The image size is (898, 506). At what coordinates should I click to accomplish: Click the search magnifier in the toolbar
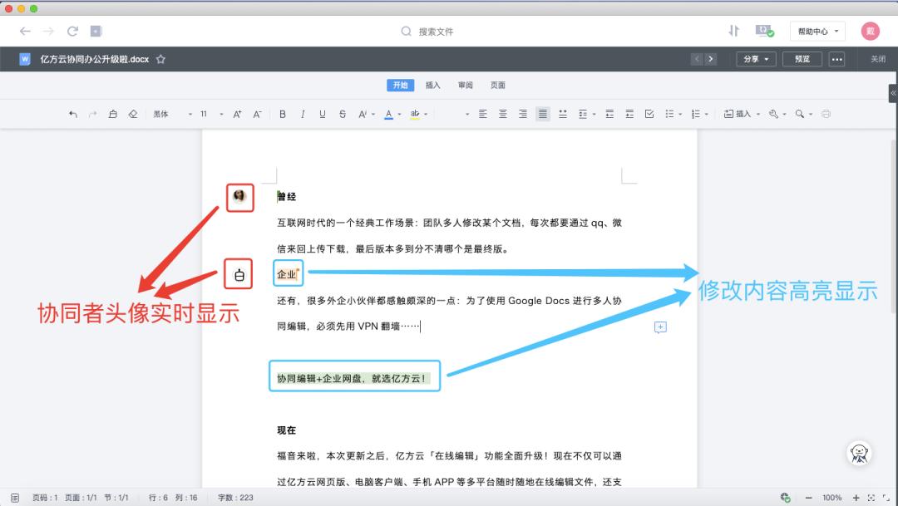[799, 114]
